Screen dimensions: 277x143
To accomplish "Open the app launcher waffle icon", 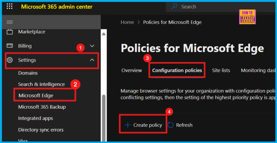I will [9, 6].
